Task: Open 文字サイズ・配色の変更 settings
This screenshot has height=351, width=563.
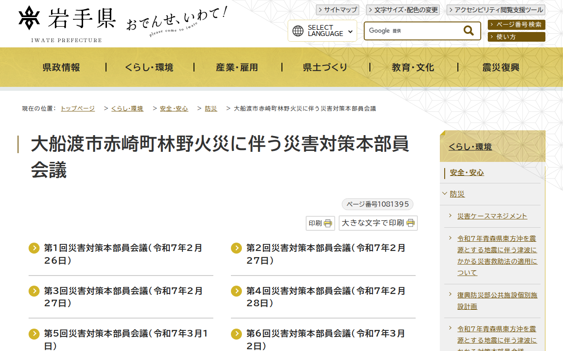Action: coord(402,10)
